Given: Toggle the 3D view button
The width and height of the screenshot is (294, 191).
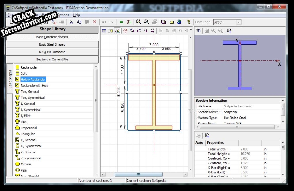Looking at the screenshot, I should click(198, 31).
